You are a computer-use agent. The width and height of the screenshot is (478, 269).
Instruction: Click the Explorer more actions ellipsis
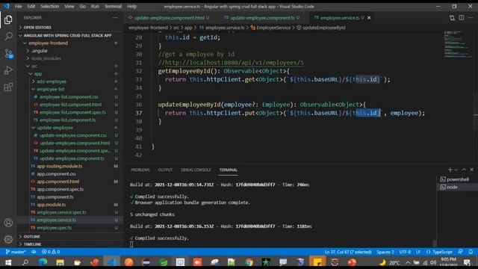click(115, 18)
